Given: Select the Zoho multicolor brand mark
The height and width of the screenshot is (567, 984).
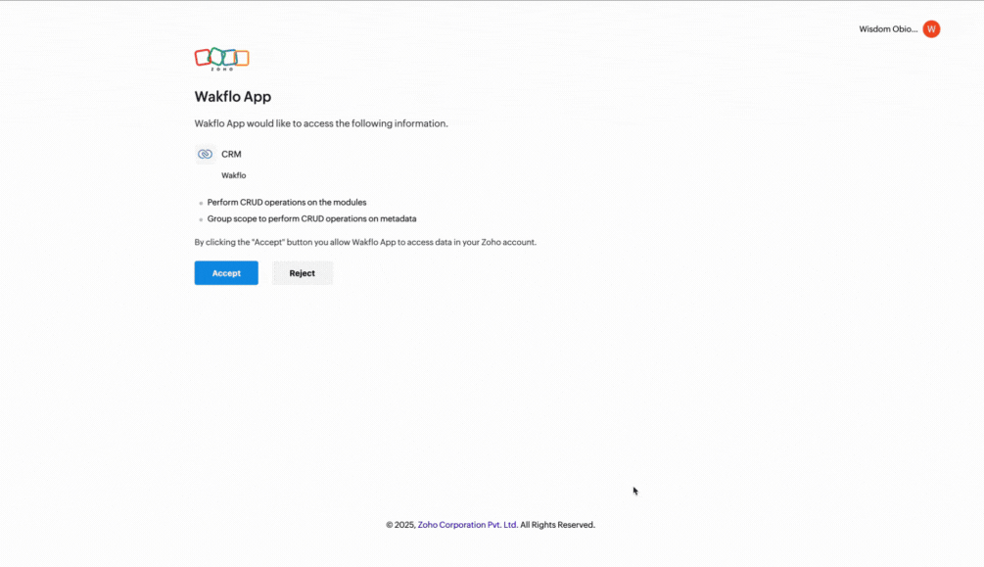Looking at the screenshot, I should [x=221, y=59].
